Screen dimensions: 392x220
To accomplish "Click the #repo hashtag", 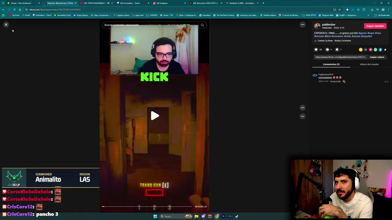I will pyautogui.click(x=371, y=33).
